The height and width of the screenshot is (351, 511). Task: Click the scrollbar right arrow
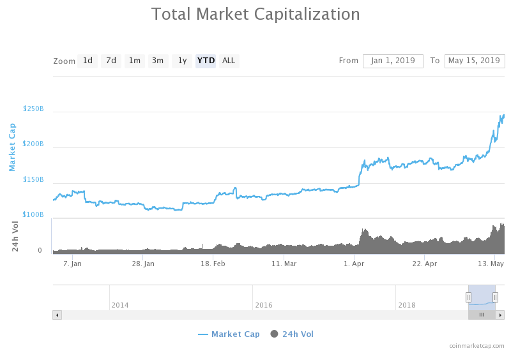[500, 315]
